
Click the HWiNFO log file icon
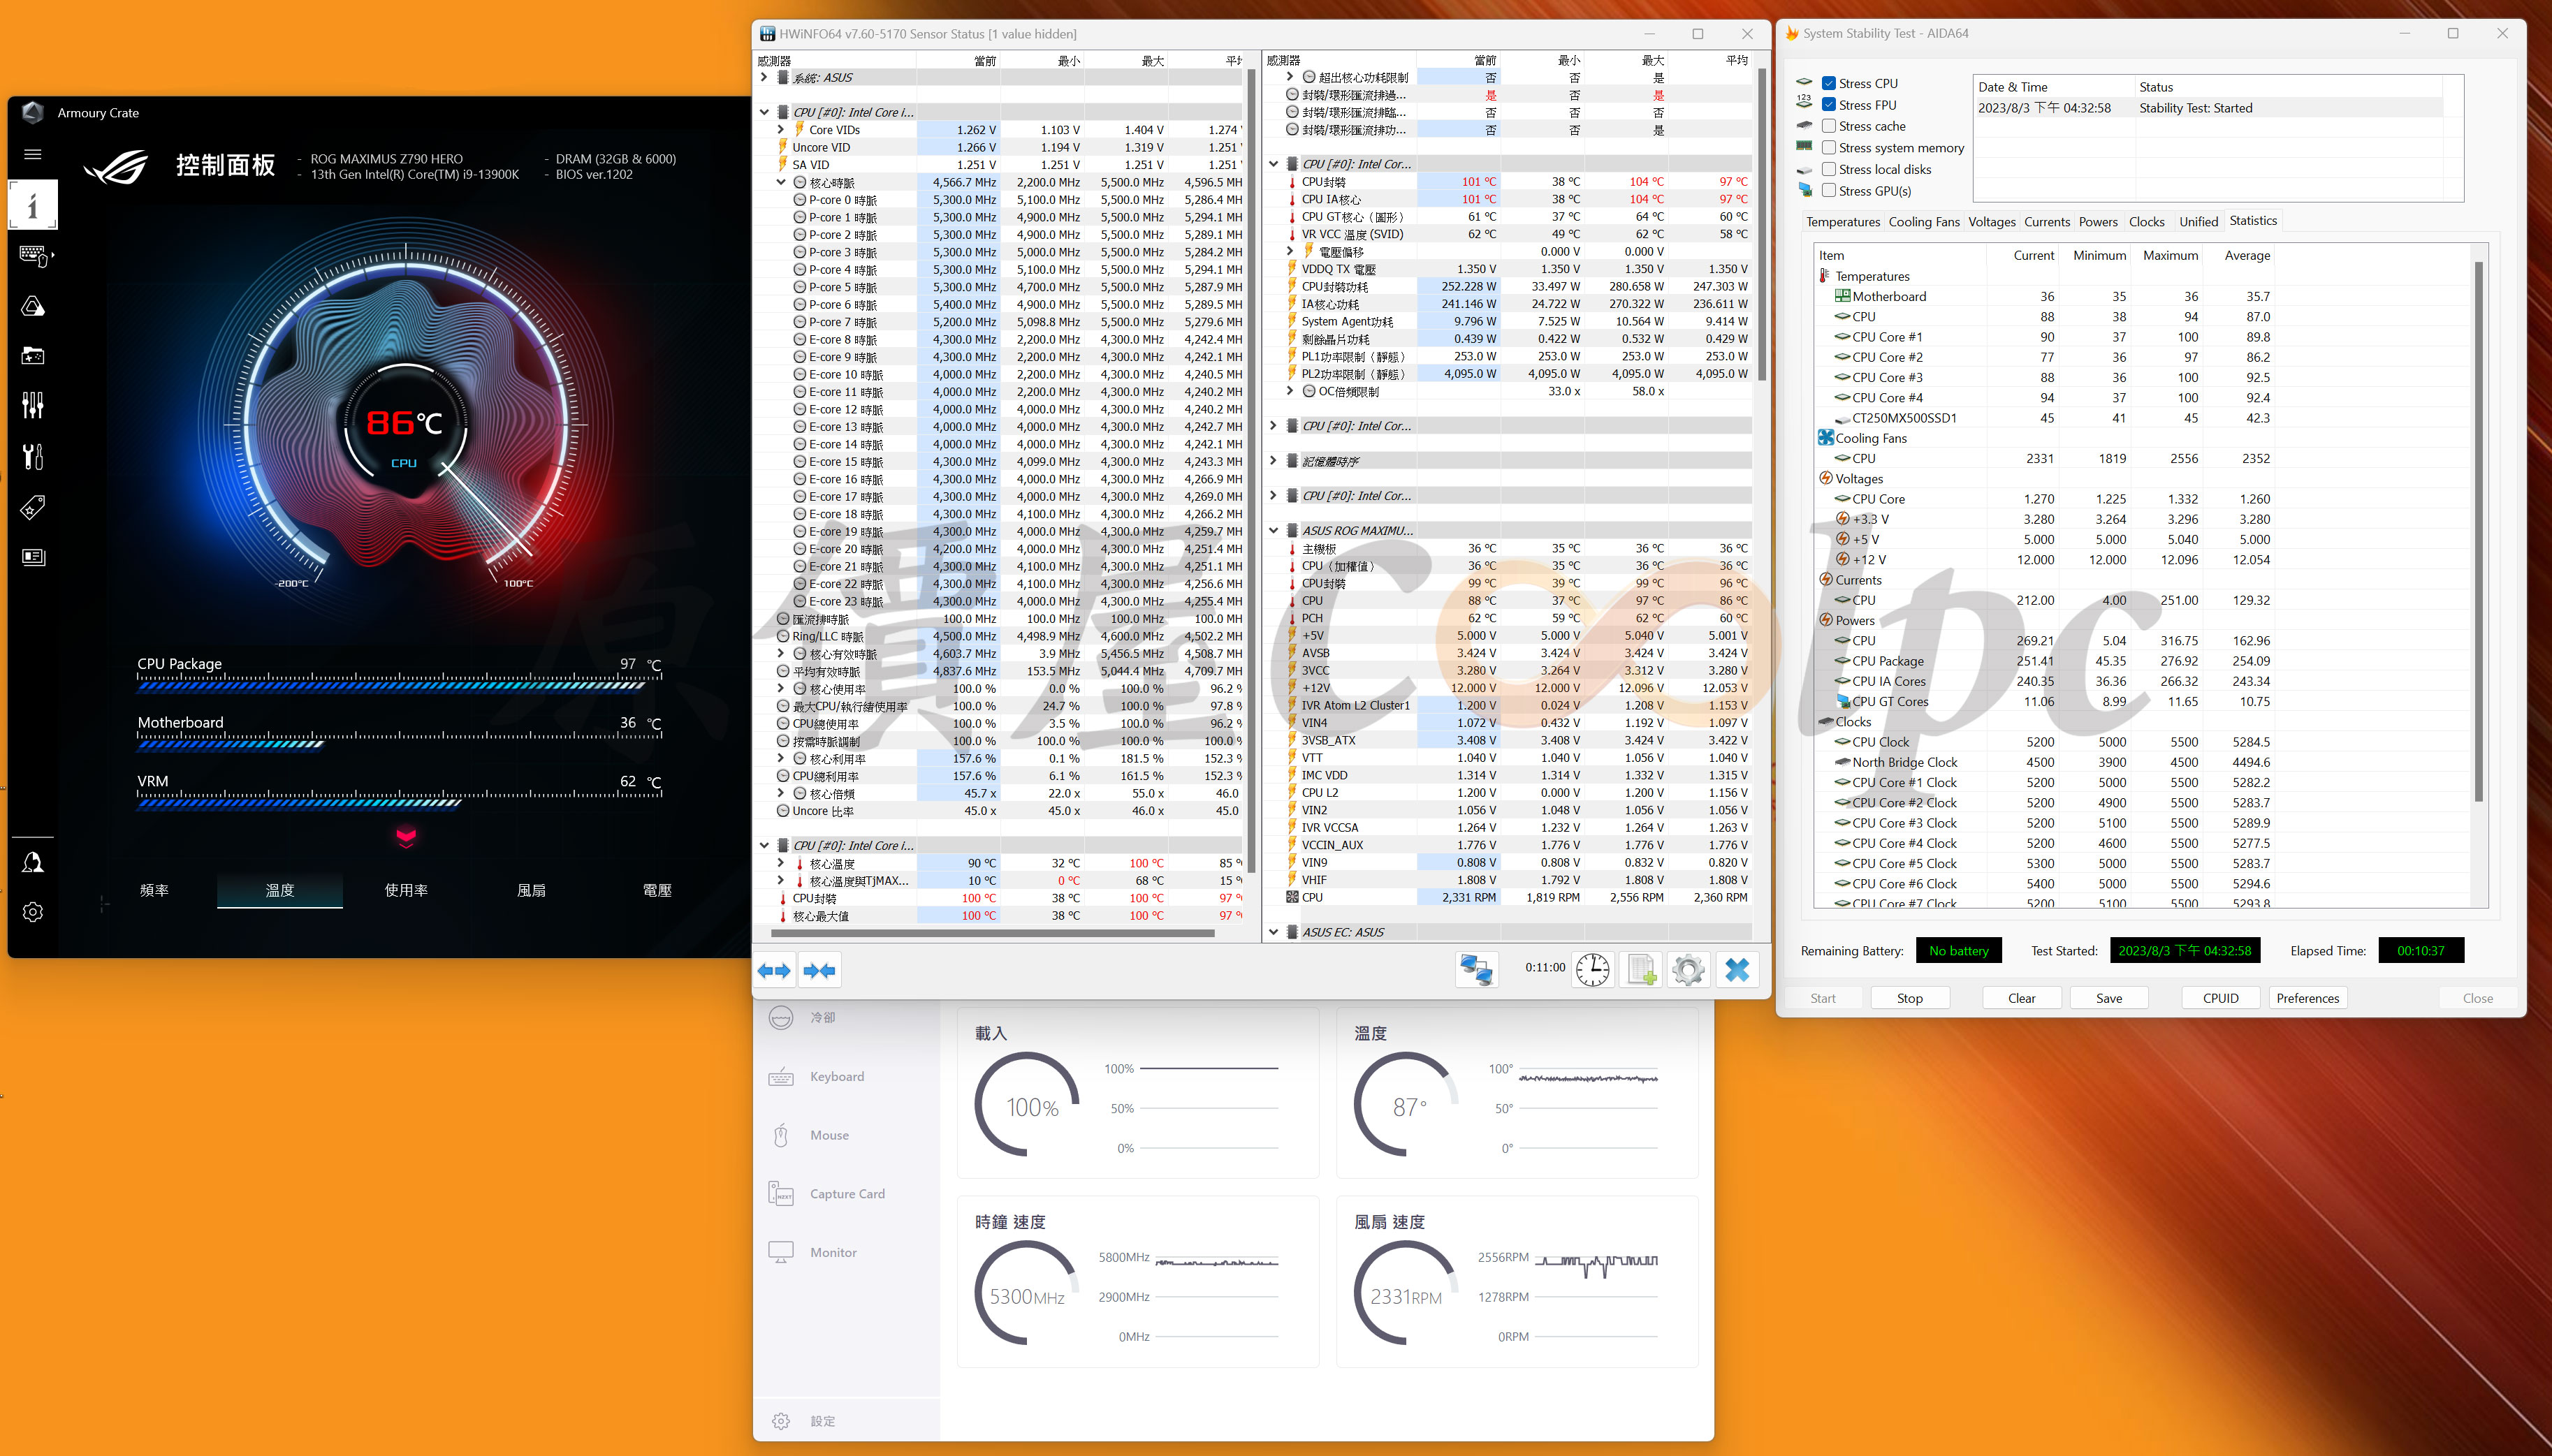[x=1640, y=969]
